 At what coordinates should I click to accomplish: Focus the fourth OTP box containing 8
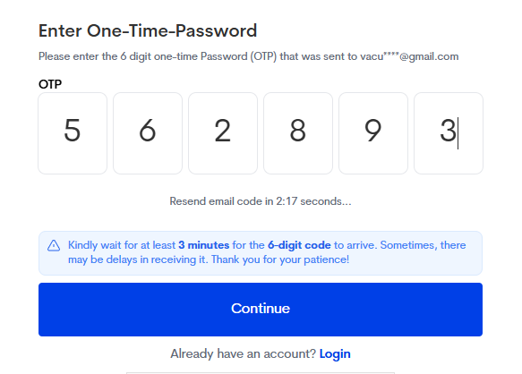coord(298,133)
